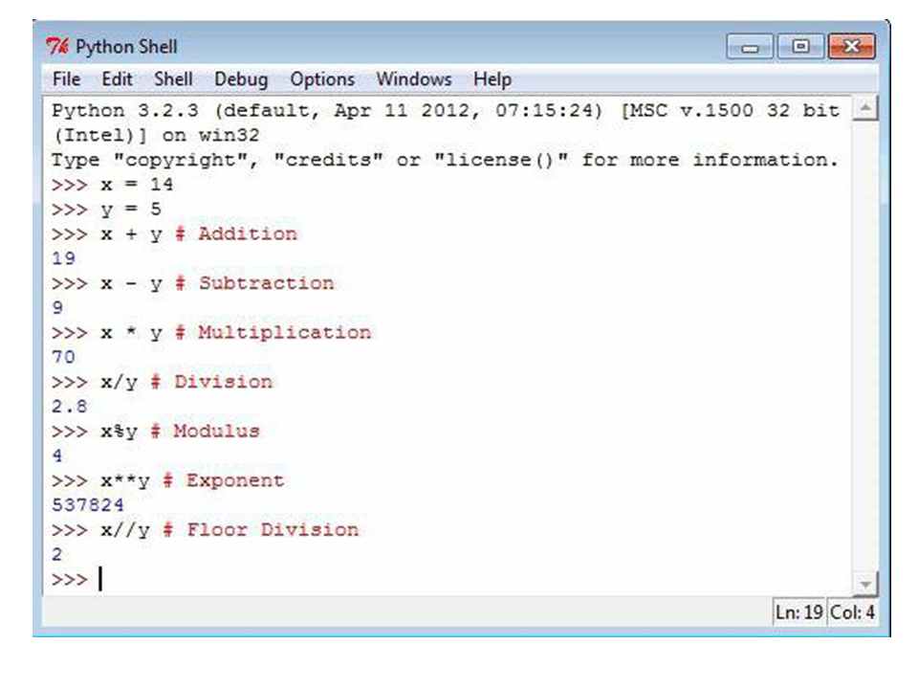Image resolution: width=918 pixels, height=689 pixels.
Task: Open the Options menu
Action: pyautogui.click(x=322, y=79)
